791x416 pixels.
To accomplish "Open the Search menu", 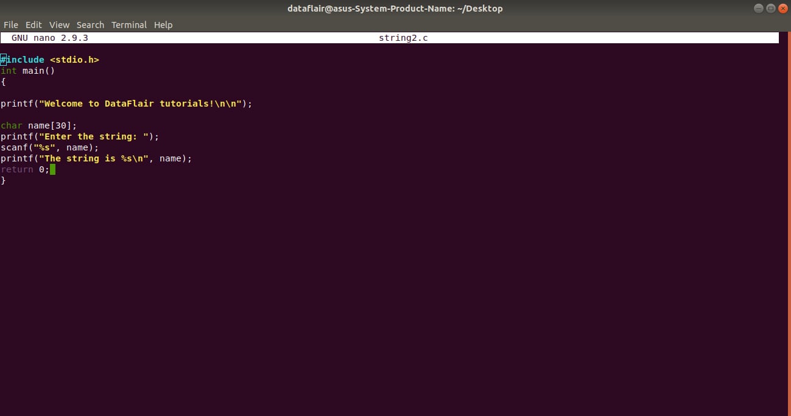I will tap(90, 24).
